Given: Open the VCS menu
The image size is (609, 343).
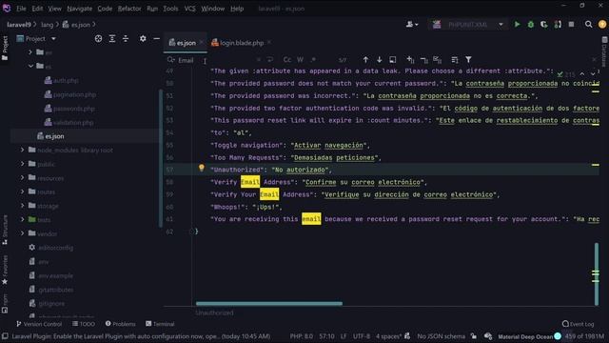Looking at the screenshot, I should (189, 9).
